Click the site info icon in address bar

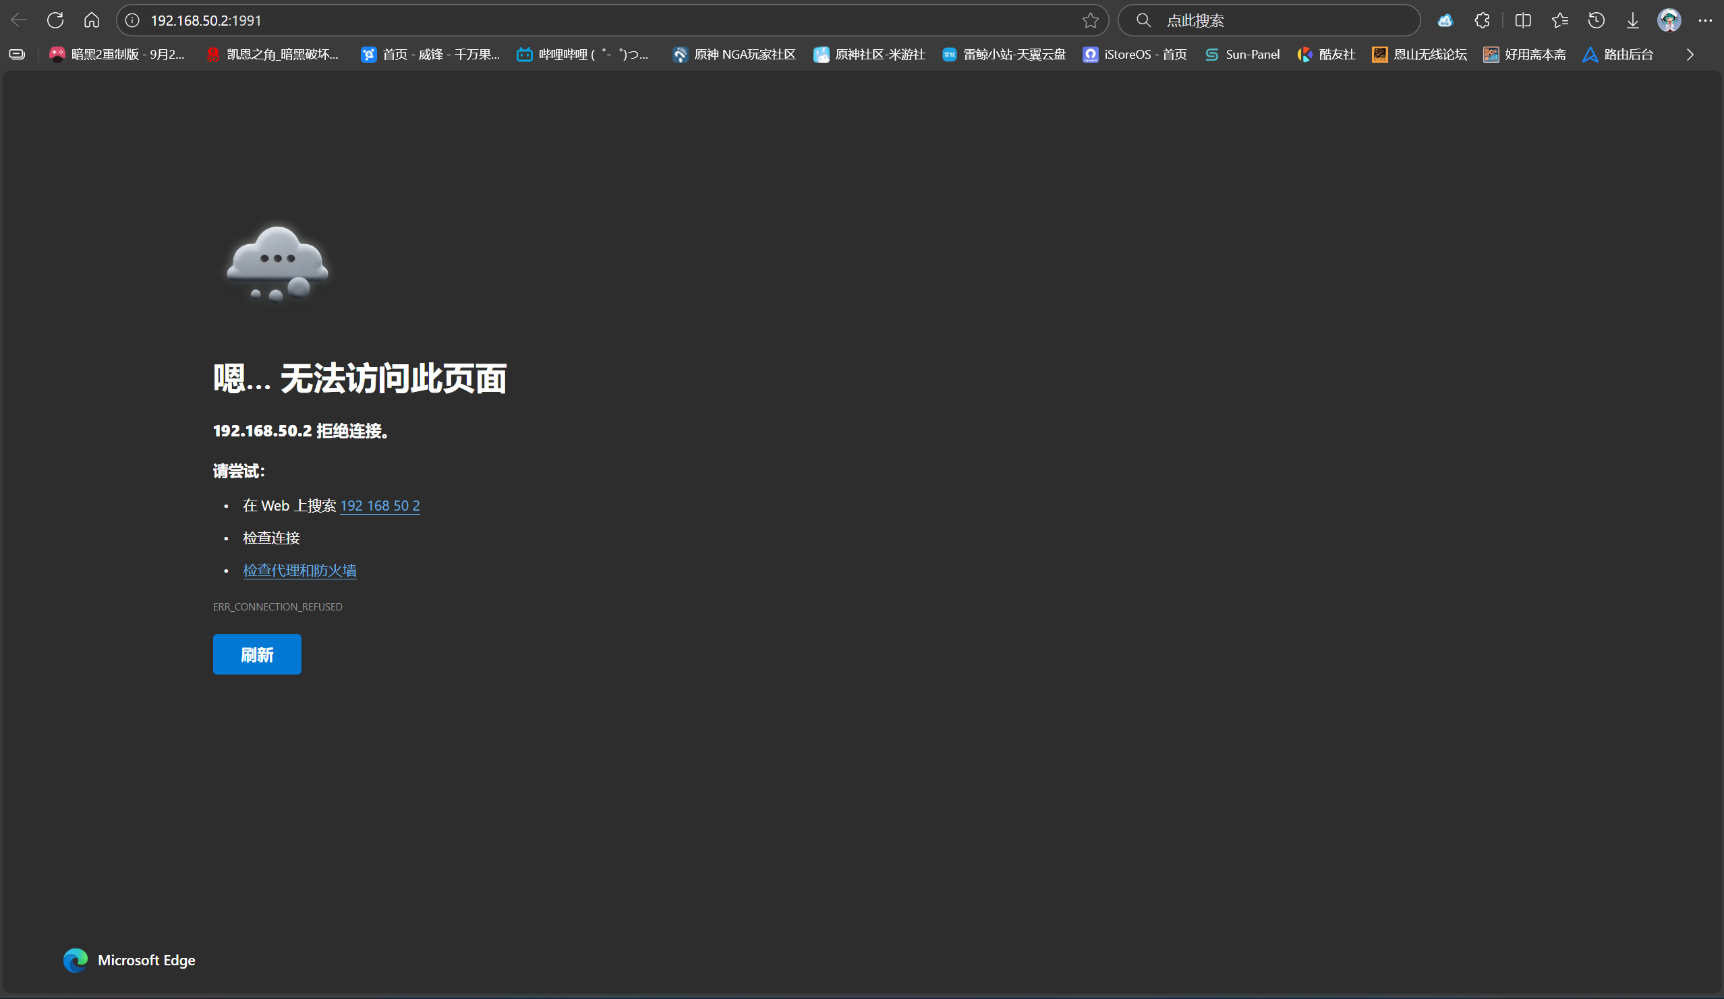133,20
